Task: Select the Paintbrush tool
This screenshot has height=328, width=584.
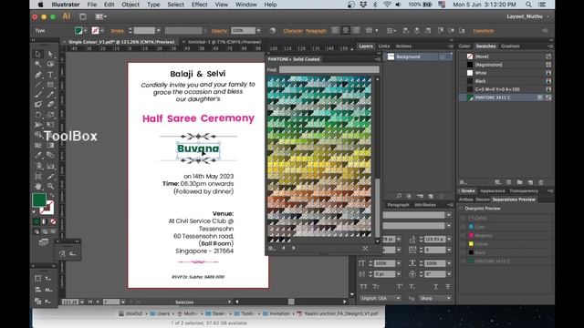Action: (38, 95)
